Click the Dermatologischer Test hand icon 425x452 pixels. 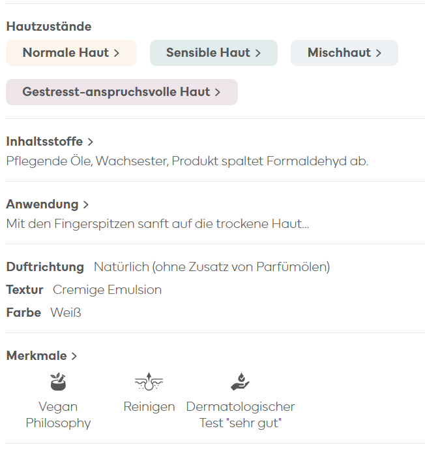241,381
